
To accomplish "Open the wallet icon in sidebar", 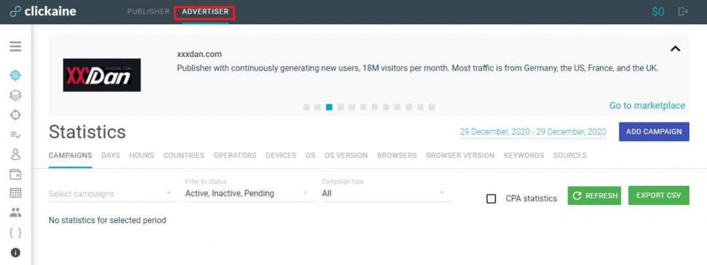I will pos(16,174).
